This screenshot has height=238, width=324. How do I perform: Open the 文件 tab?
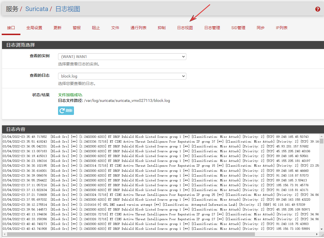click(115, 28)
